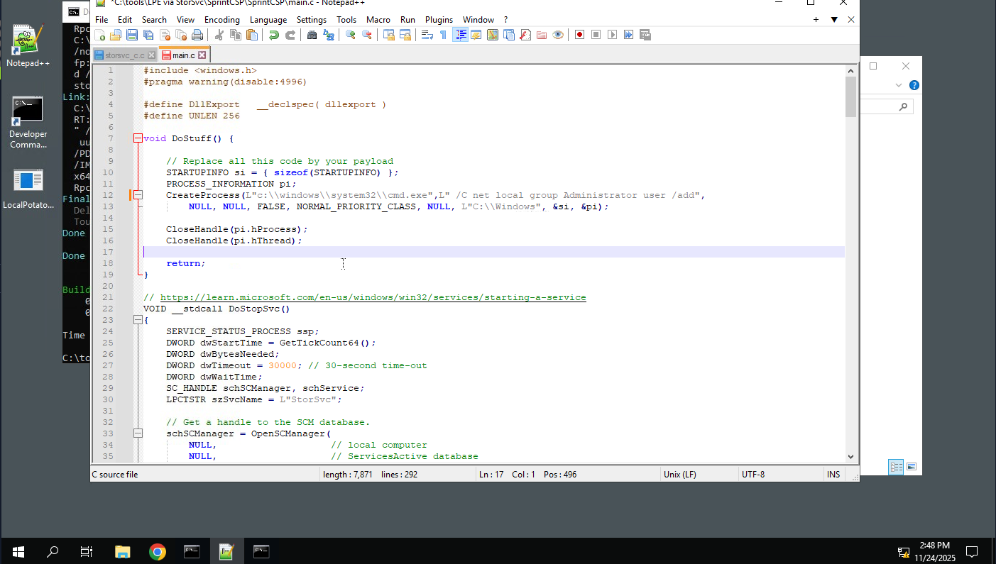Launch Chrome from the taskbar
Image resolution: width=996 pixels, height=564 pixels.
[x=157, y=551]
